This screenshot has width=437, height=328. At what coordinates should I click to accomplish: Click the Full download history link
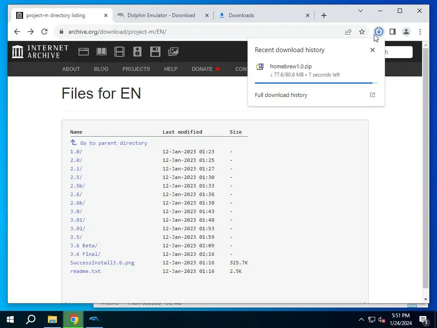click(281, 95)
